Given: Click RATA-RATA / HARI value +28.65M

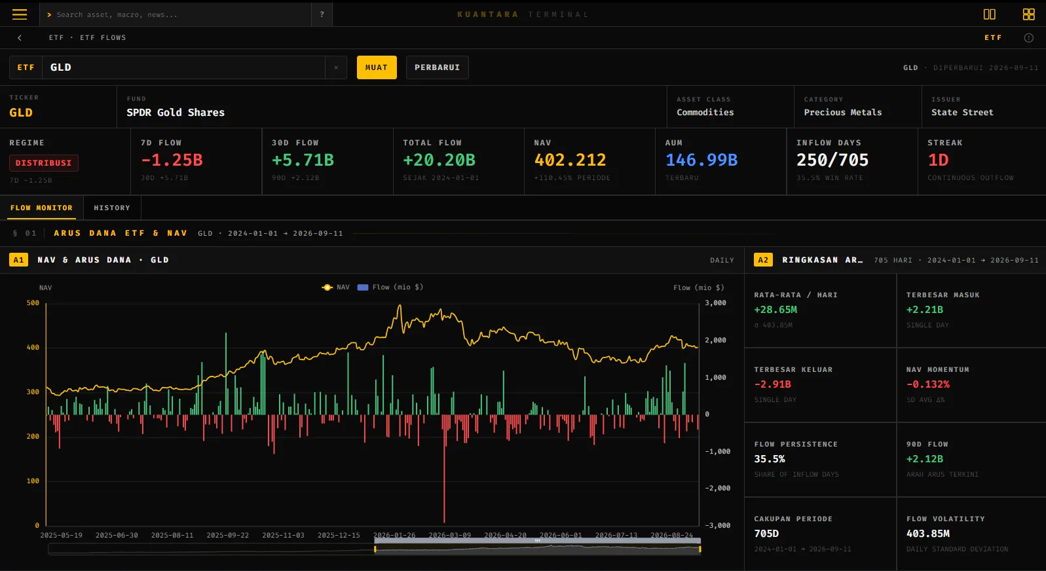Looking at the screenshot, I should coord(775,310).
